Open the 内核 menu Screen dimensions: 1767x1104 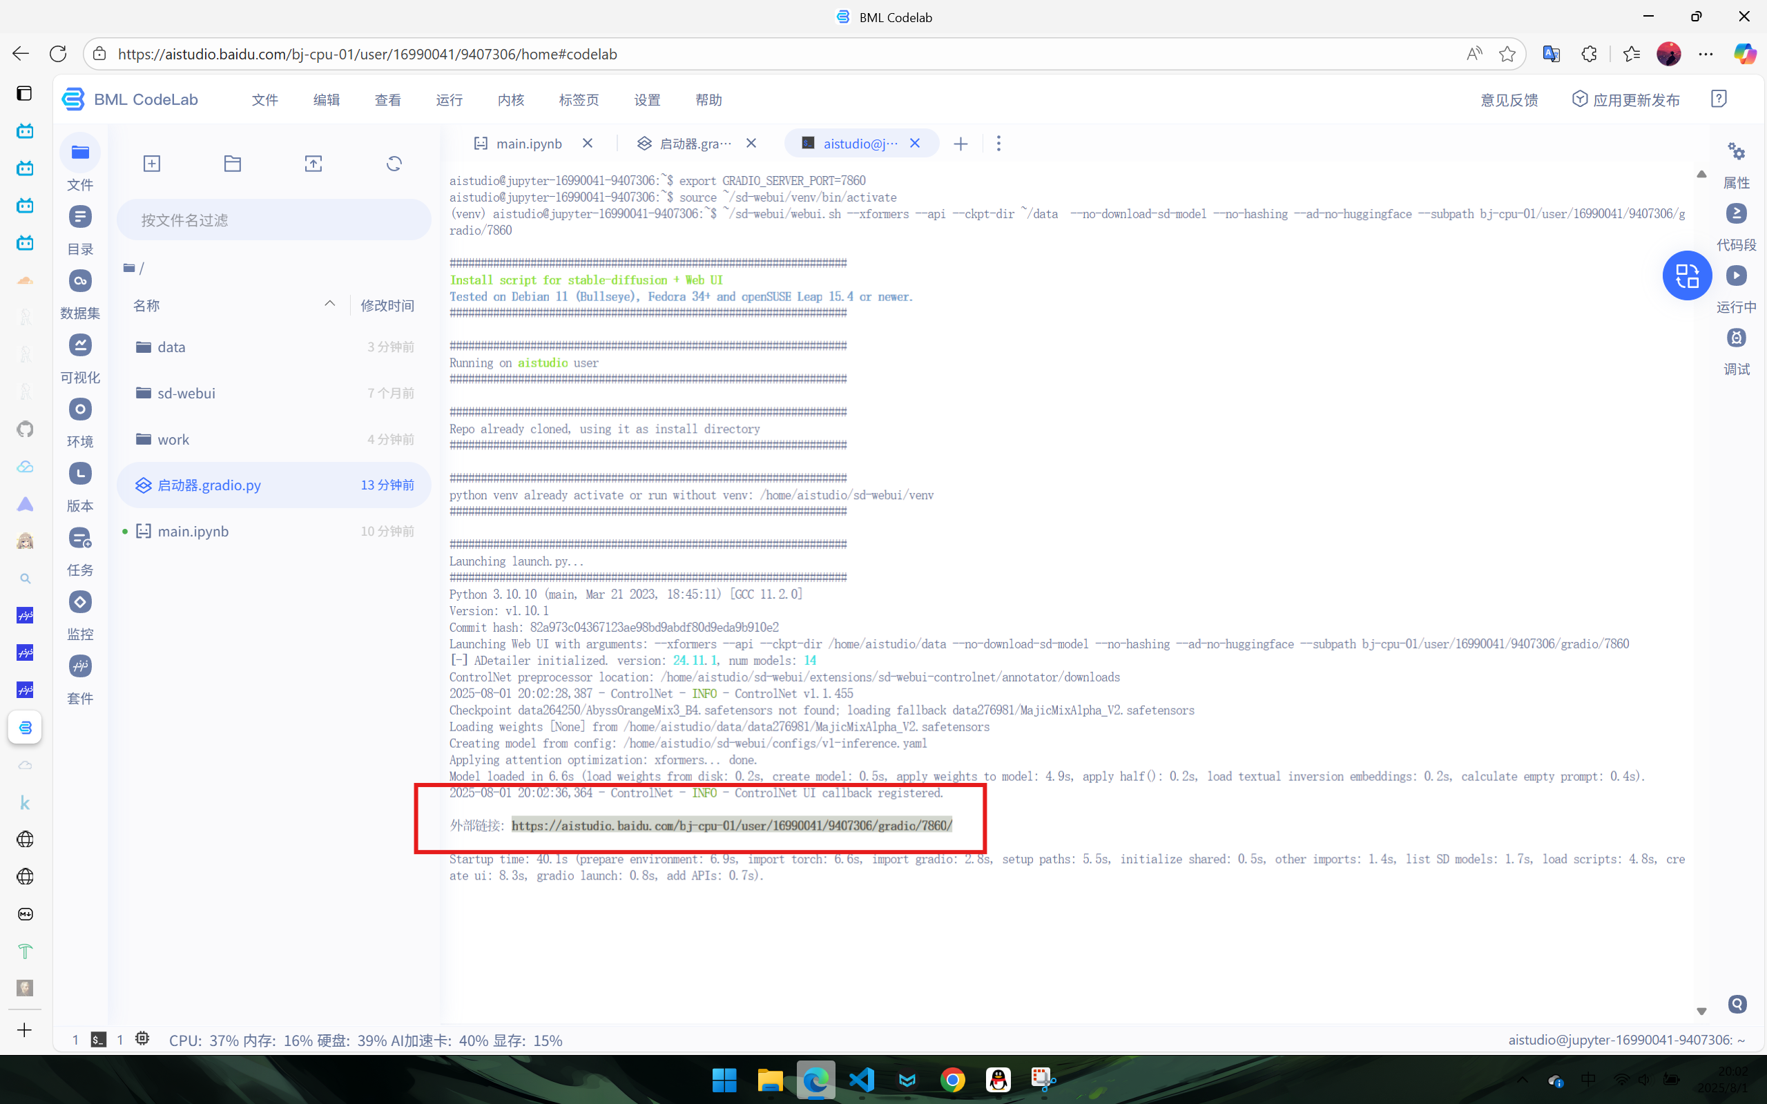pos(510,100)
